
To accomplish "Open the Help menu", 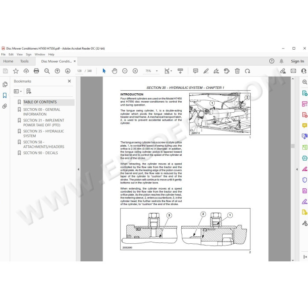I will [x=51, y=55].
